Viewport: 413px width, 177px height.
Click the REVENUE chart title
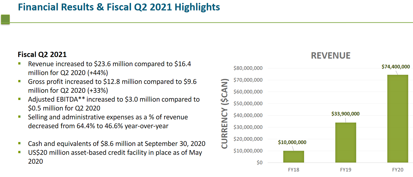click(x=331, y=56)
